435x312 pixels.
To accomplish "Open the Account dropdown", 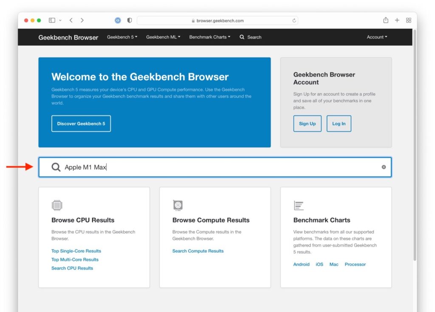I will pos(376,37).
